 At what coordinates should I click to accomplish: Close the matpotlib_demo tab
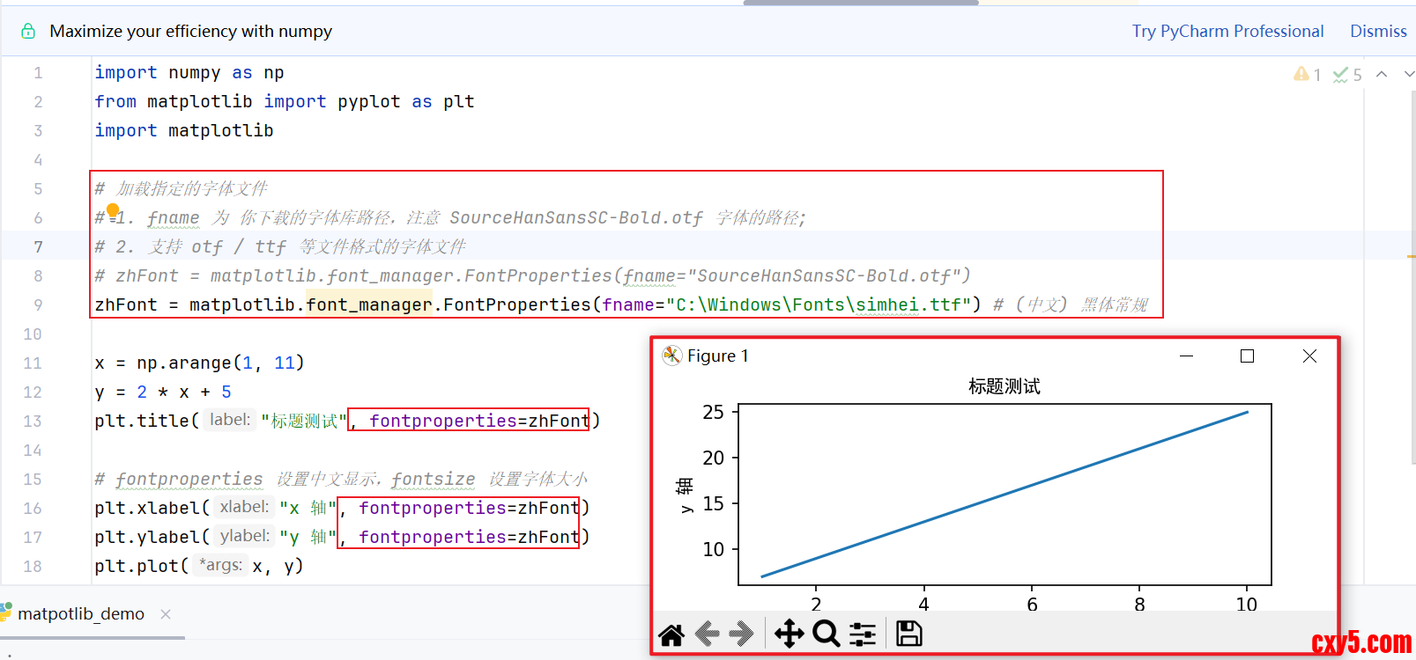point(166,614)
